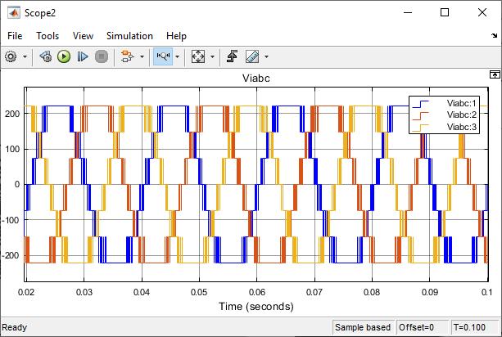
Task: Click the orange Viabc:2 legend line sample
Action: (x=420, y=116)
